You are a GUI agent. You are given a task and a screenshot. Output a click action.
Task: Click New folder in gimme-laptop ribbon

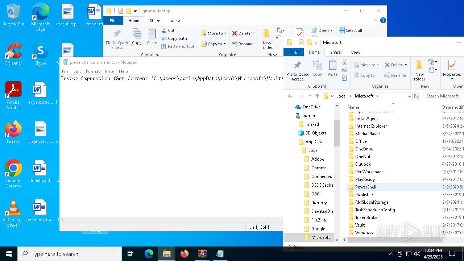[x=267, y=39]
